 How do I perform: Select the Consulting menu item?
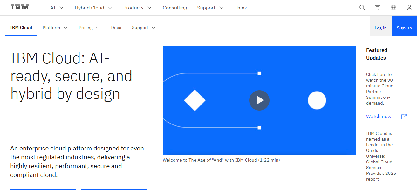click(175, 8)
